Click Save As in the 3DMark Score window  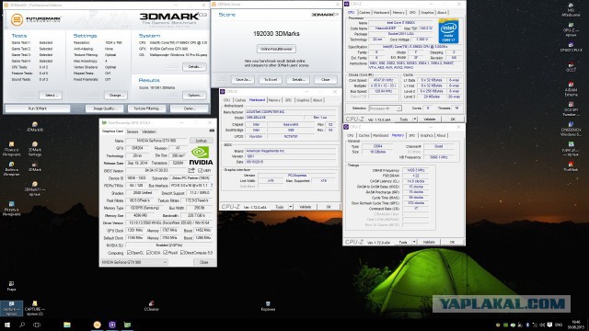[x=243, y=80]
